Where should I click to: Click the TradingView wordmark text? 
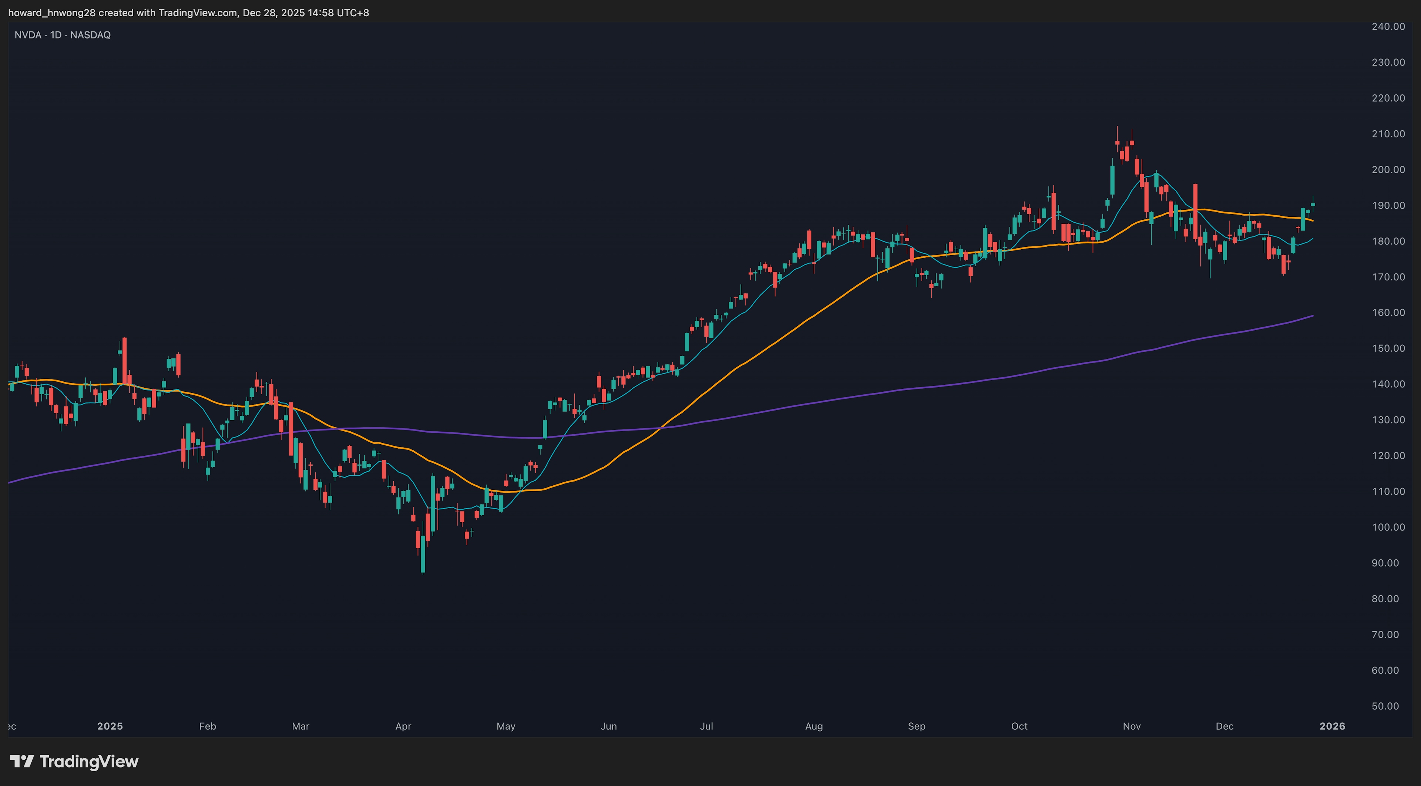coord(89,761)
